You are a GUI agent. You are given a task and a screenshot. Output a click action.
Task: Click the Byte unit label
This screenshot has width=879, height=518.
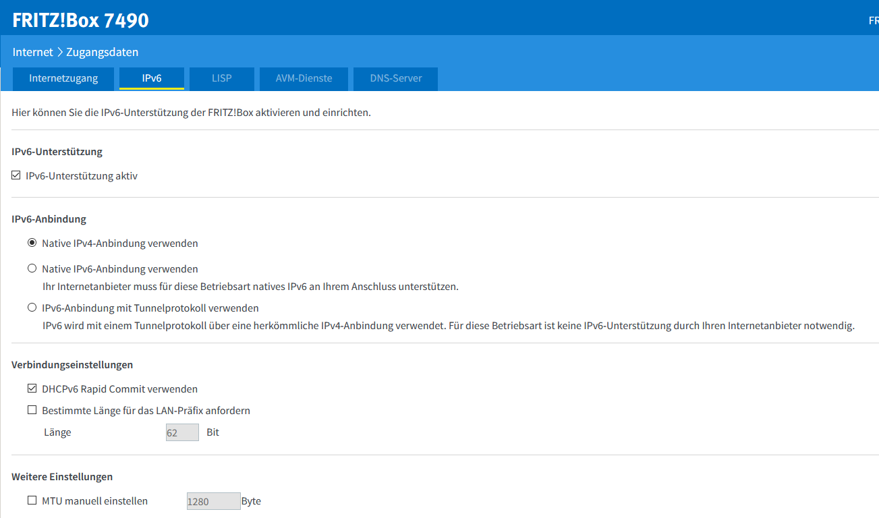pos(251,501)
